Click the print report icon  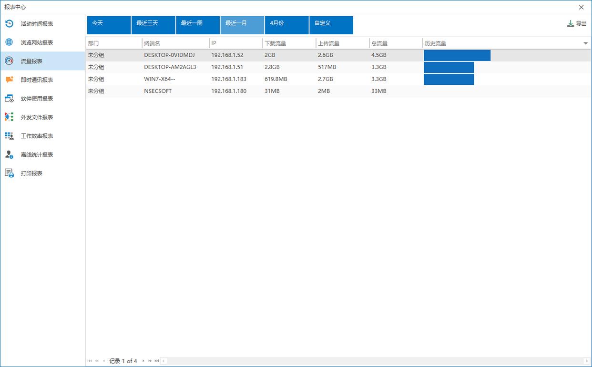[9, 173]
